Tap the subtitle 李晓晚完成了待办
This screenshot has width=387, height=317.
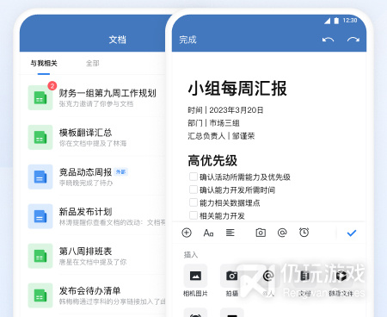pyautogui.click(x=86, y=183)
